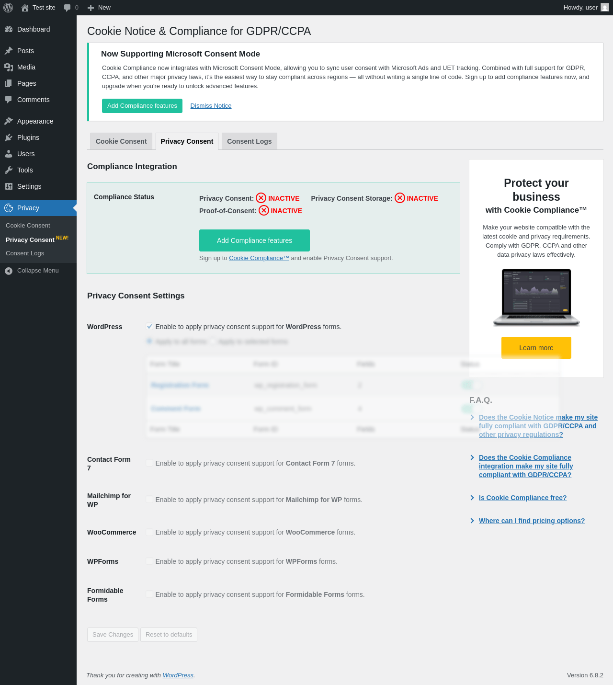
Task: Open the Plugins menu label
Action: 28,137
